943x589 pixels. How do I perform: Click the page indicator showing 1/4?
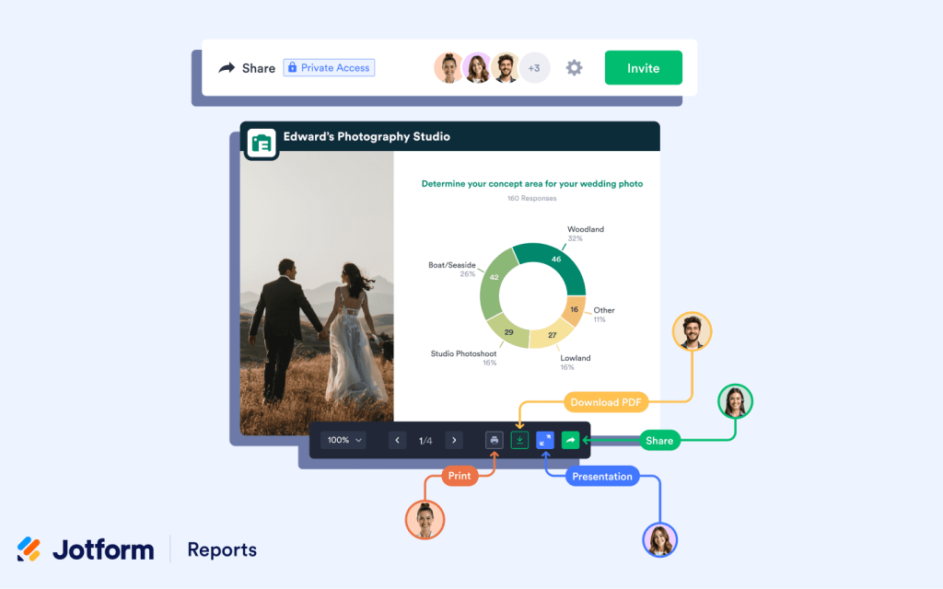pyautogui.click(x=425, y=440)
